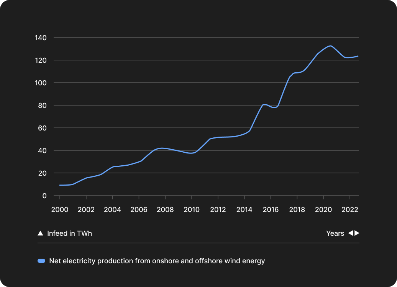The height and width of the screenshot is (287, 397).
Task: Click the 2014 year label
Action: tap(244, 210)
